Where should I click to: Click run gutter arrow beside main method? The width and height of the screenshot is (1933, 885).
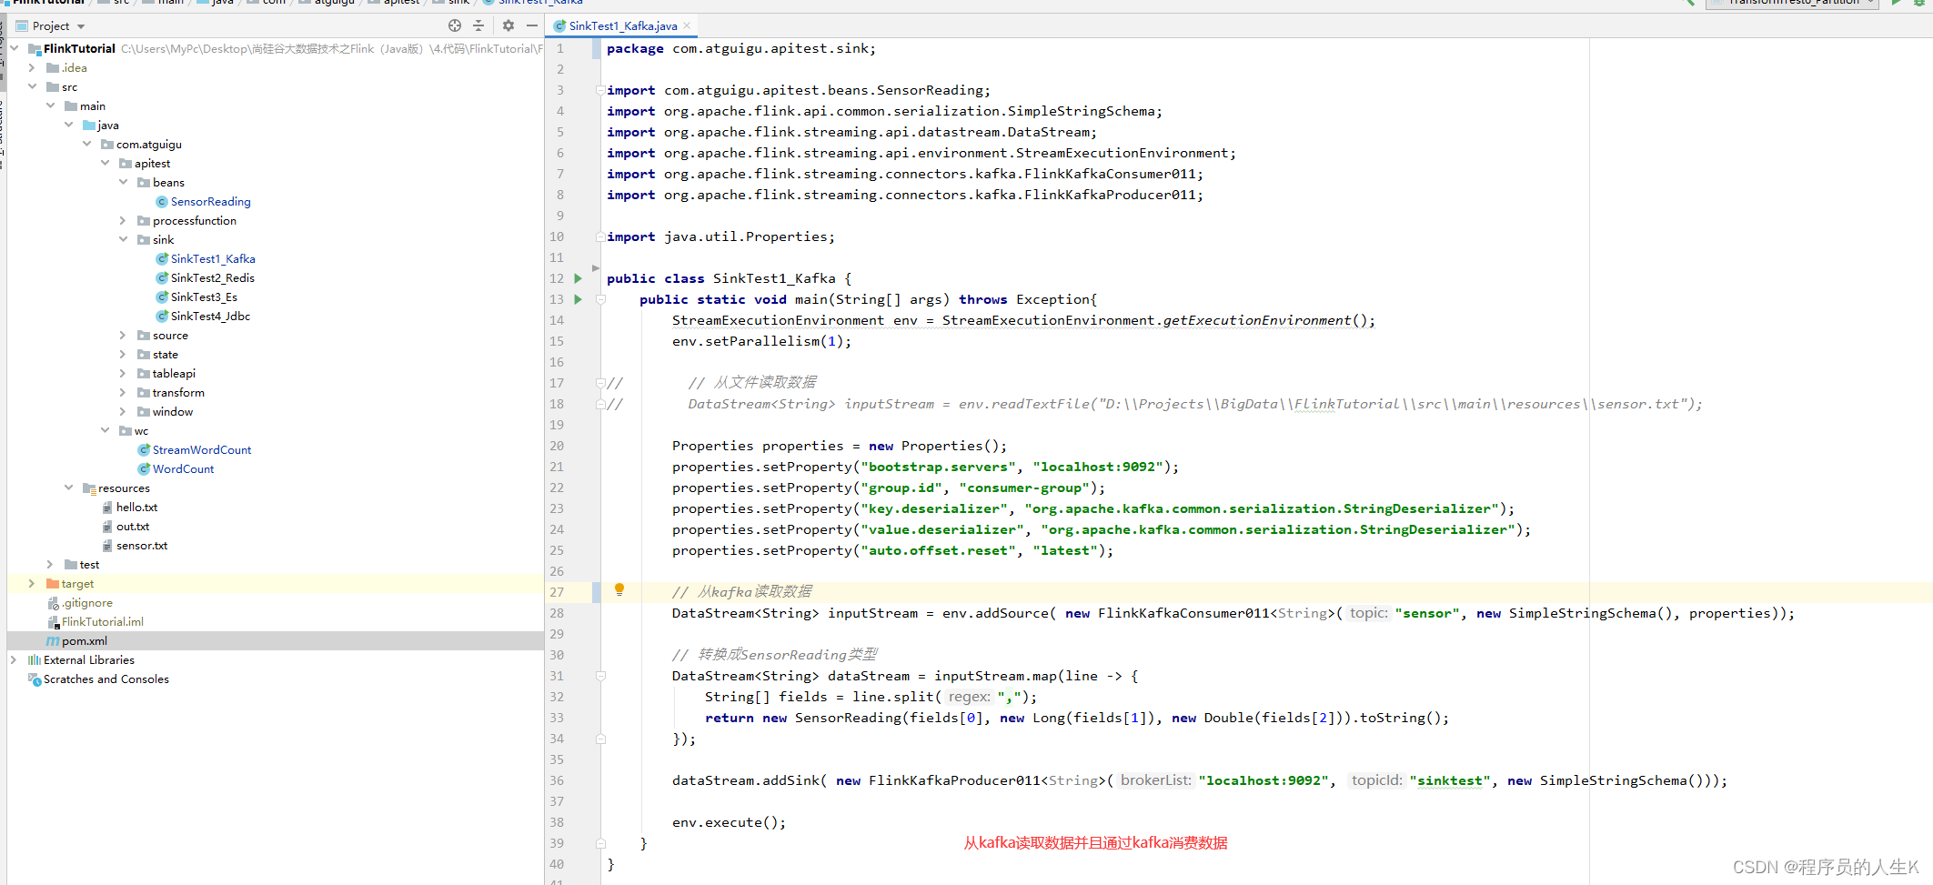pos(578,300)
